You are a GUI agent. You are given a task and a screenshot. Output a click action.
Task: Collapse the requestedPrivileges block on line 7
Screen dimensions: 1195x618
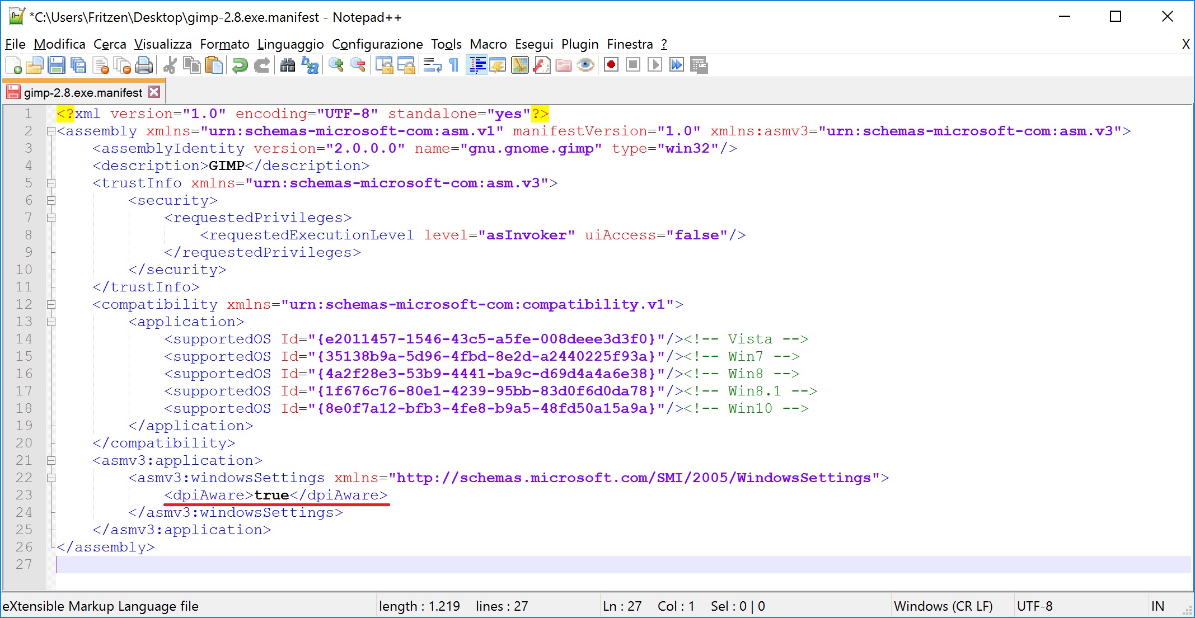tap(51, 218)
